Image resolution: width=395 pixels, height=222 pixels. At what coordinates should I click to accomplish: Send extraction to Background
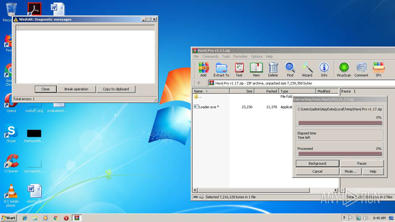317,163
